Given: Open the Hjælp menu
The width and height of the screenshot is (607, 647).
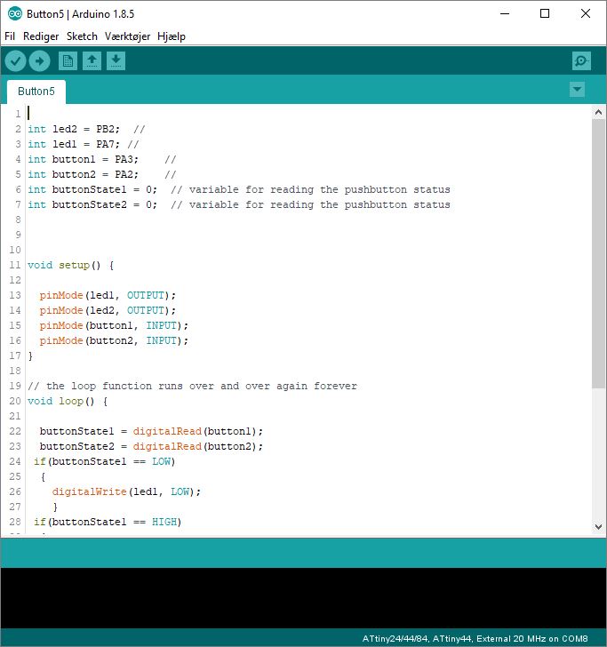Looking at the screenshot, I should 172,36.
